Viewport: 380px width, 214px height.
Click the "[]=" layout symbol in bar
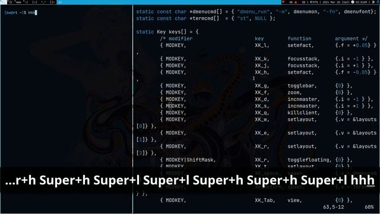pyautogui.click(x=52, y=2)
